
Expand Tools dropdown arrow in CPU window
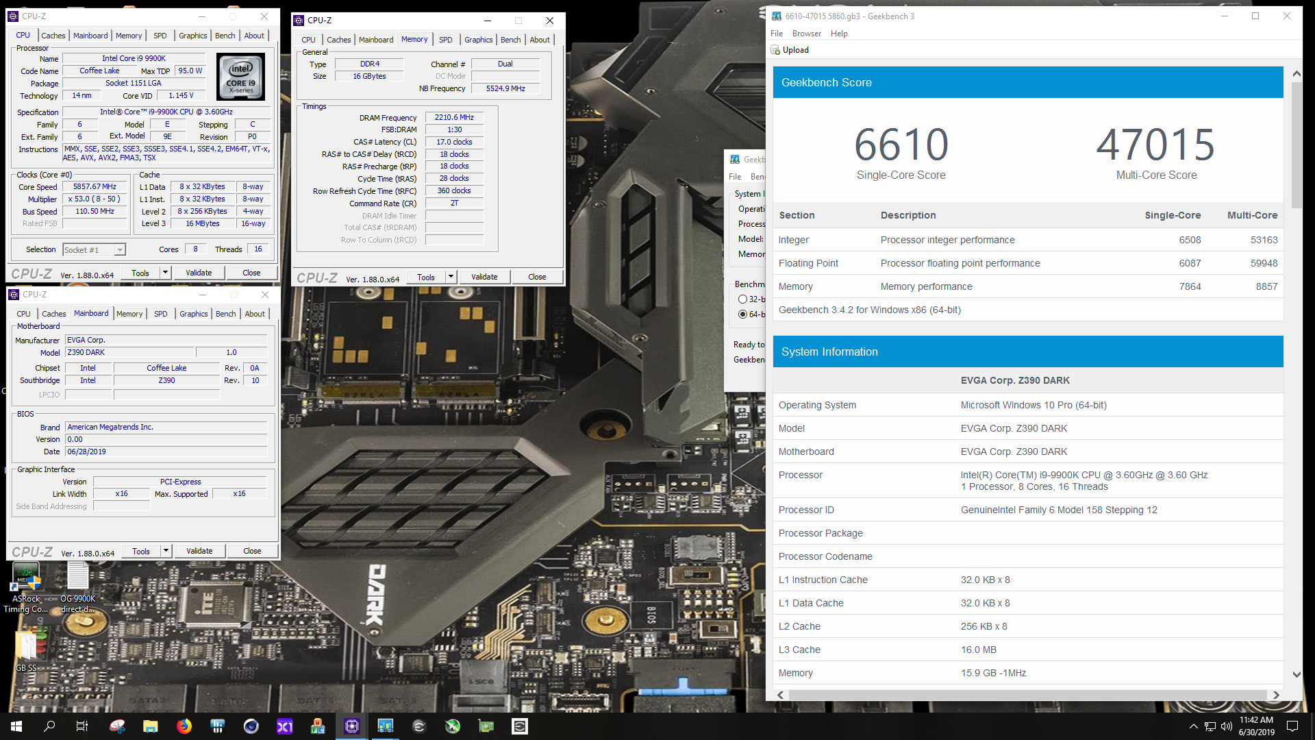coord(165,273)
